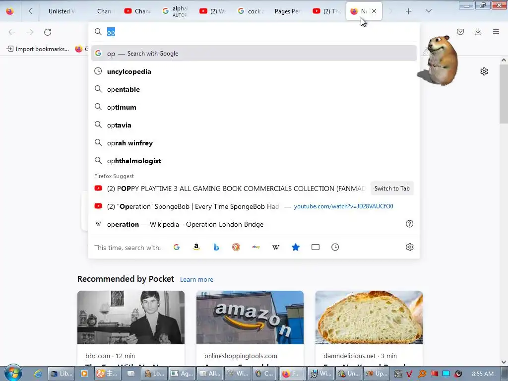Open POPPY PLAYTIME 3 suggestion

[230, 189]
